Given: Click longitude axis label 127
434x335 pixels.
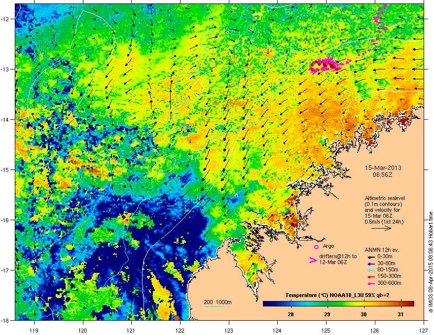Looking at the screenshot, I should 424,330.
